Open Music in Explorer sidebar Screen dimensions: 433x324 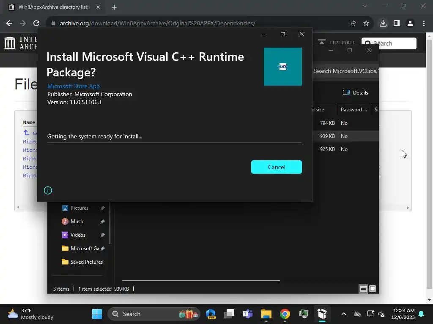click(77, 221)
